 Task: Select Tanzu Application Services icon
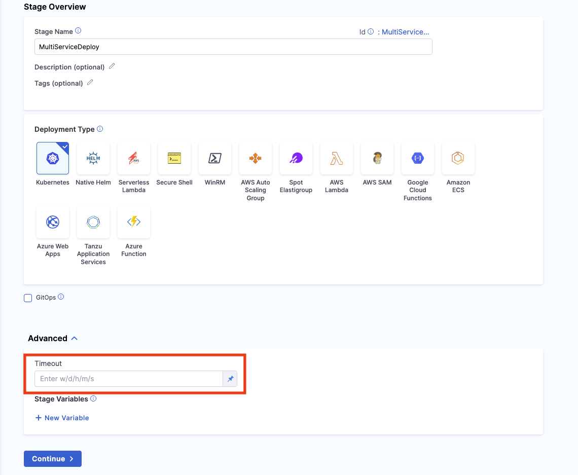pos(93,222)
